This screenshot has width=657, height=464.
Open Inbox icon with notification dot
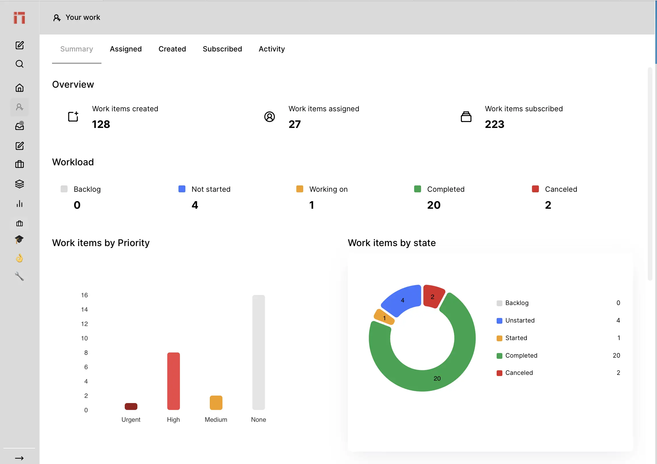20,126
